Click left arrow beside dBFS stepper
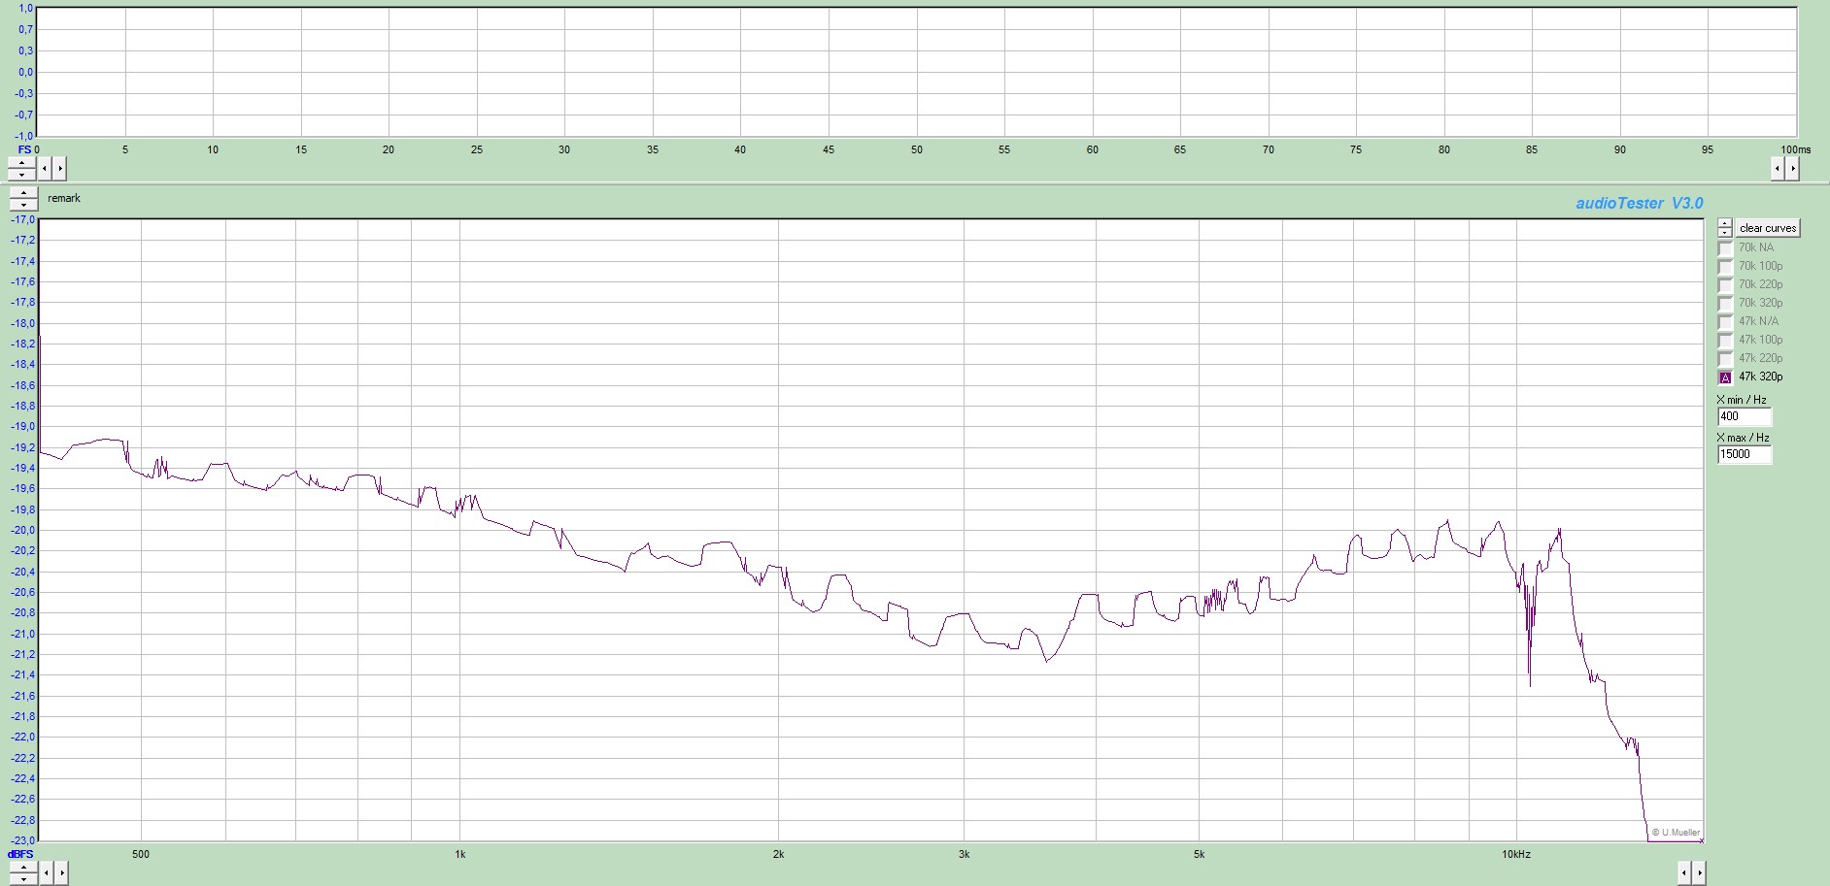The height and width of the screenshot is (886, 1830). (x=45, y=873)
